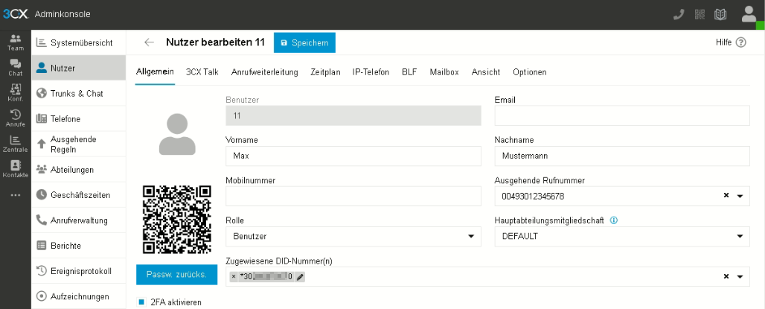Click the info icon next to Hauptabteilungsmitgliedschaft

point(615,220)
